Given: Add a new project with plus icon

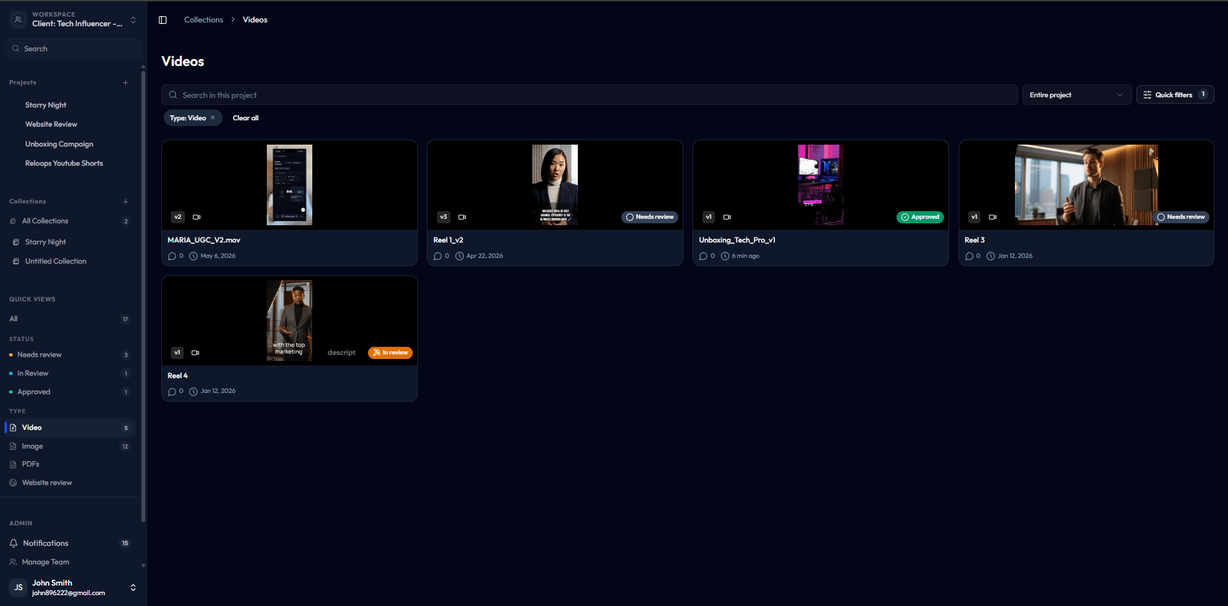Looking at the screenshot, I should [x=125, y=83].
